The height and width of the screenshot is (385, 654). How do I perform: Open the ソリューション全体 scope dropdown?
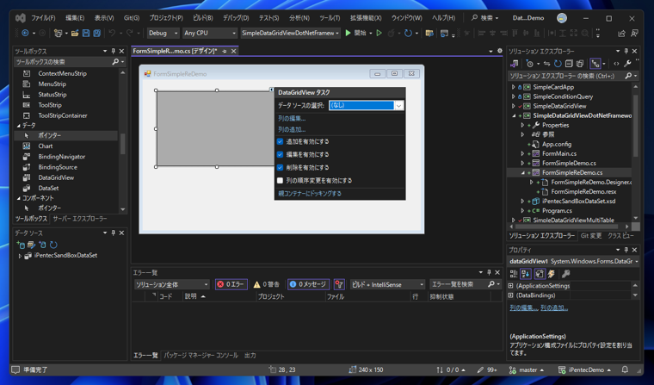tap(172, 284)
